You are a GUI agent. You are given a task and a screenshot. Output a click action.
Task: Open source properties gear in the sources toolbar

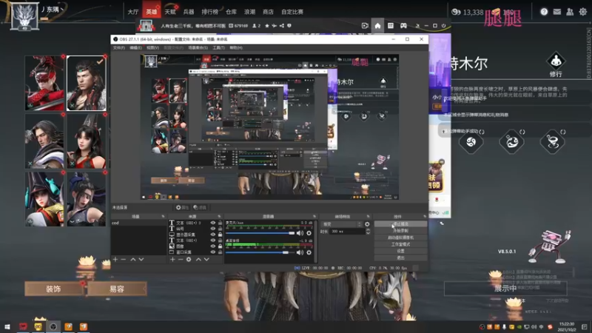click(x=189, y=260)
